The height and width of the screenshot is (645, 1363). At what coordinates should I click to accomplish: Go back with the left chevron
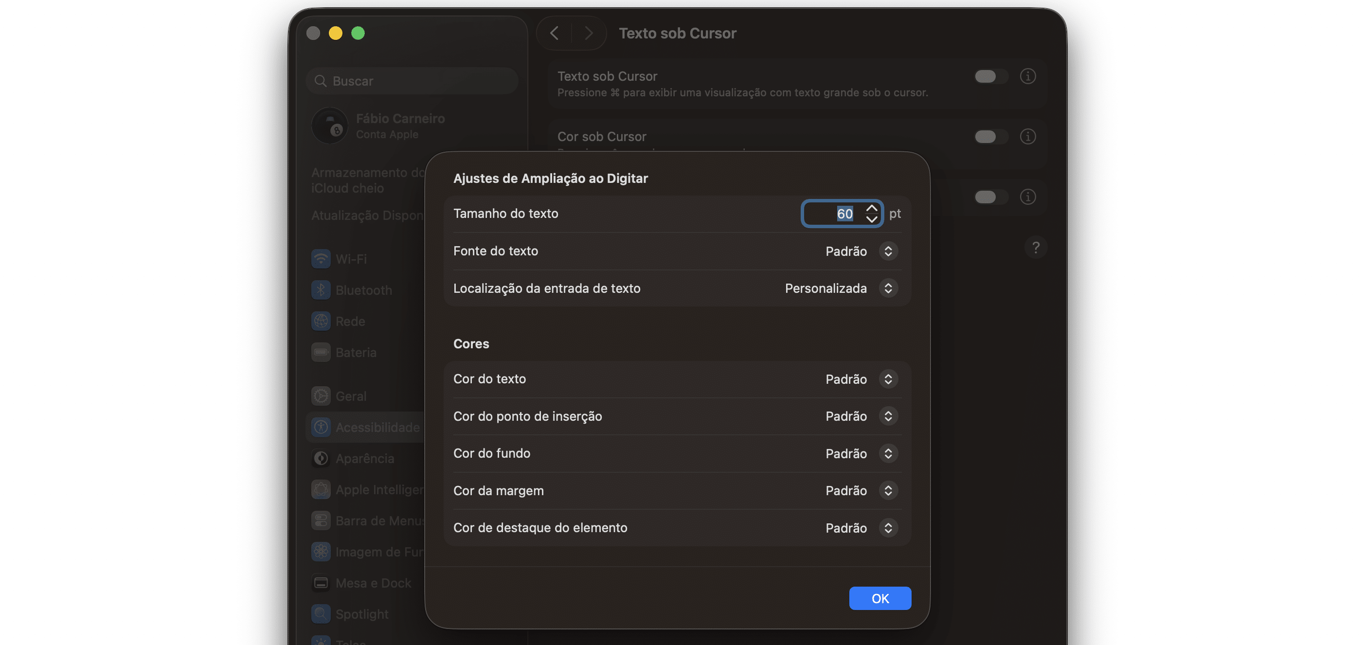[554, 34]
